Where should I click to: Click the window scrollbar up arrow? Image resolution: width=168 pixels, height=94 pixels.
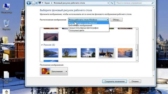coord(154,8)
